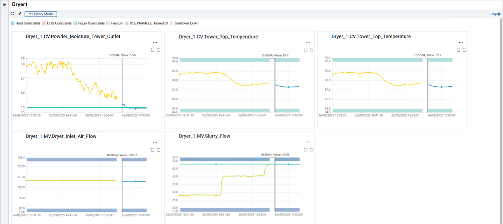Open the navigation hamburger menu
The width and height of the screenshot is (503, 224).
(x=5, y=5)
